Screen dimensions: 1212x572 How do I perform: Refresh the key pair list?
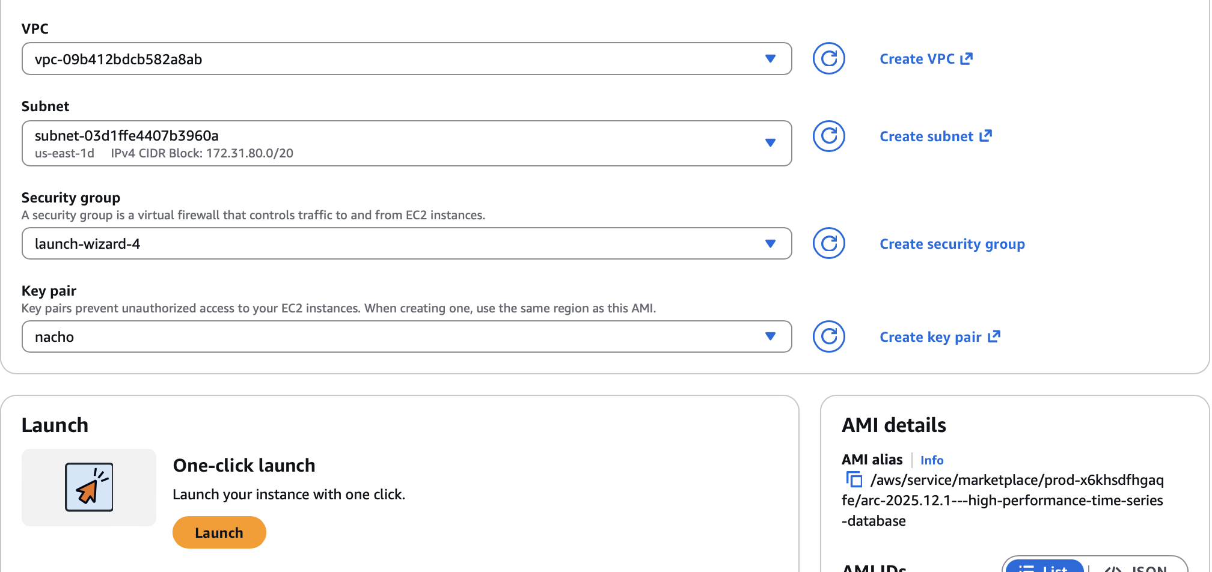click(828, 336)
